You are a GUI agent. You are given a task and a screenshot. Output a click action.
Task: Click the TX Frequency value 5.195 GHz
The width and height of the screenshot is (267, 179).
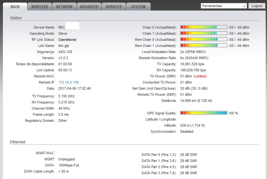coord(66,96)
